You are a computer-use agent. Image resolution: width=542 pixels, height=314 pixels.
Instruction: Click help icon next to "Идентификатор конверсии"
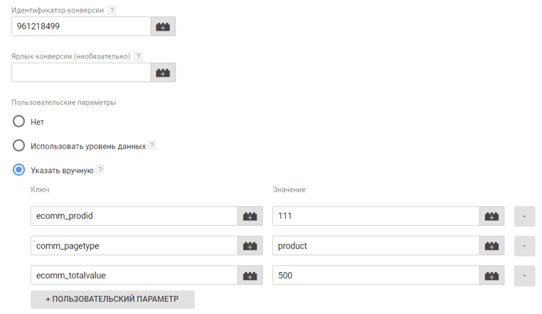(112, 11)
